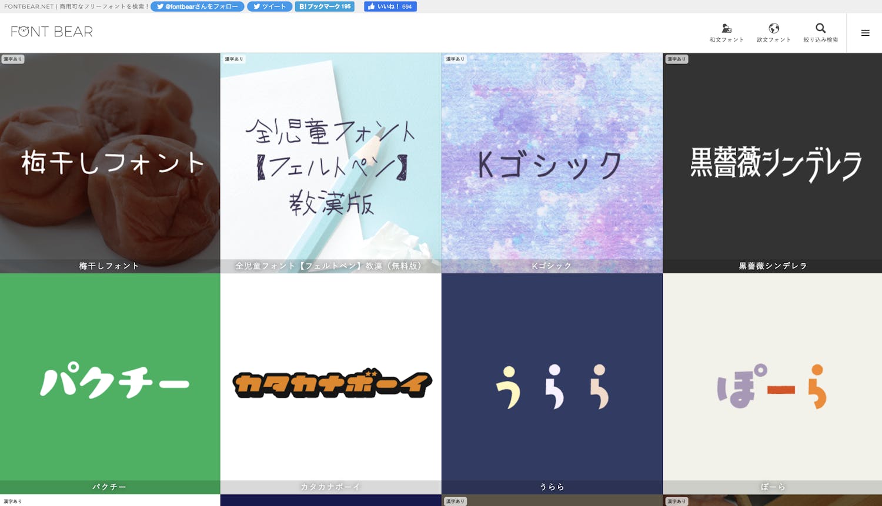Open the hamburger menu
The image size is (882, 506).
click(865, 33)
